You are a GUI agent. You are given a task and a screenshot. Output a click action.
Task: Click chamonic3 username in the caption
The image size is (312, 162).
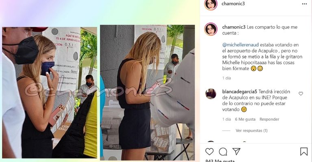234,27
